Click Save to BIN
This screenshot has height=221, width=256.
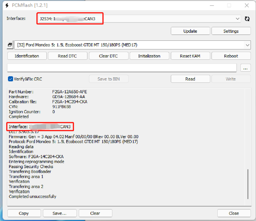click(x=109, y=79)
